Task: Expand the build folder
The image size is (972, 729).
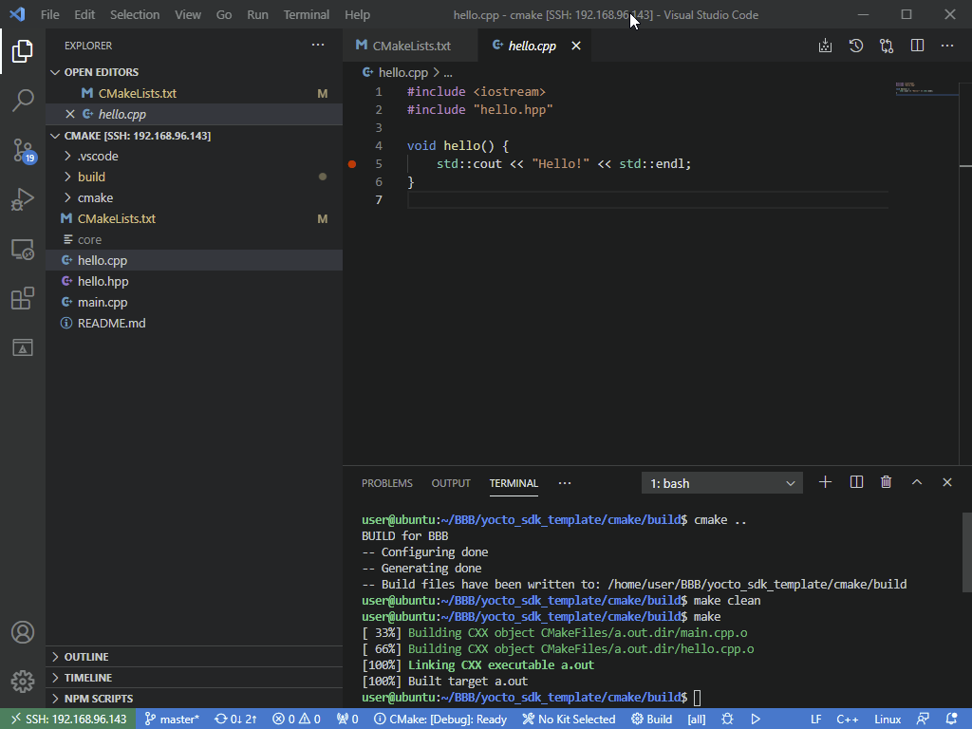Action: click(91, 177)
